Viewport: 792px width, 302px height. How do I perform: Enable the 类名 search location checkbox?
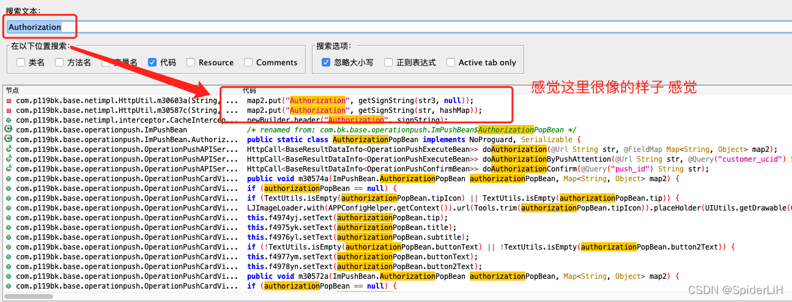(21, 62)
